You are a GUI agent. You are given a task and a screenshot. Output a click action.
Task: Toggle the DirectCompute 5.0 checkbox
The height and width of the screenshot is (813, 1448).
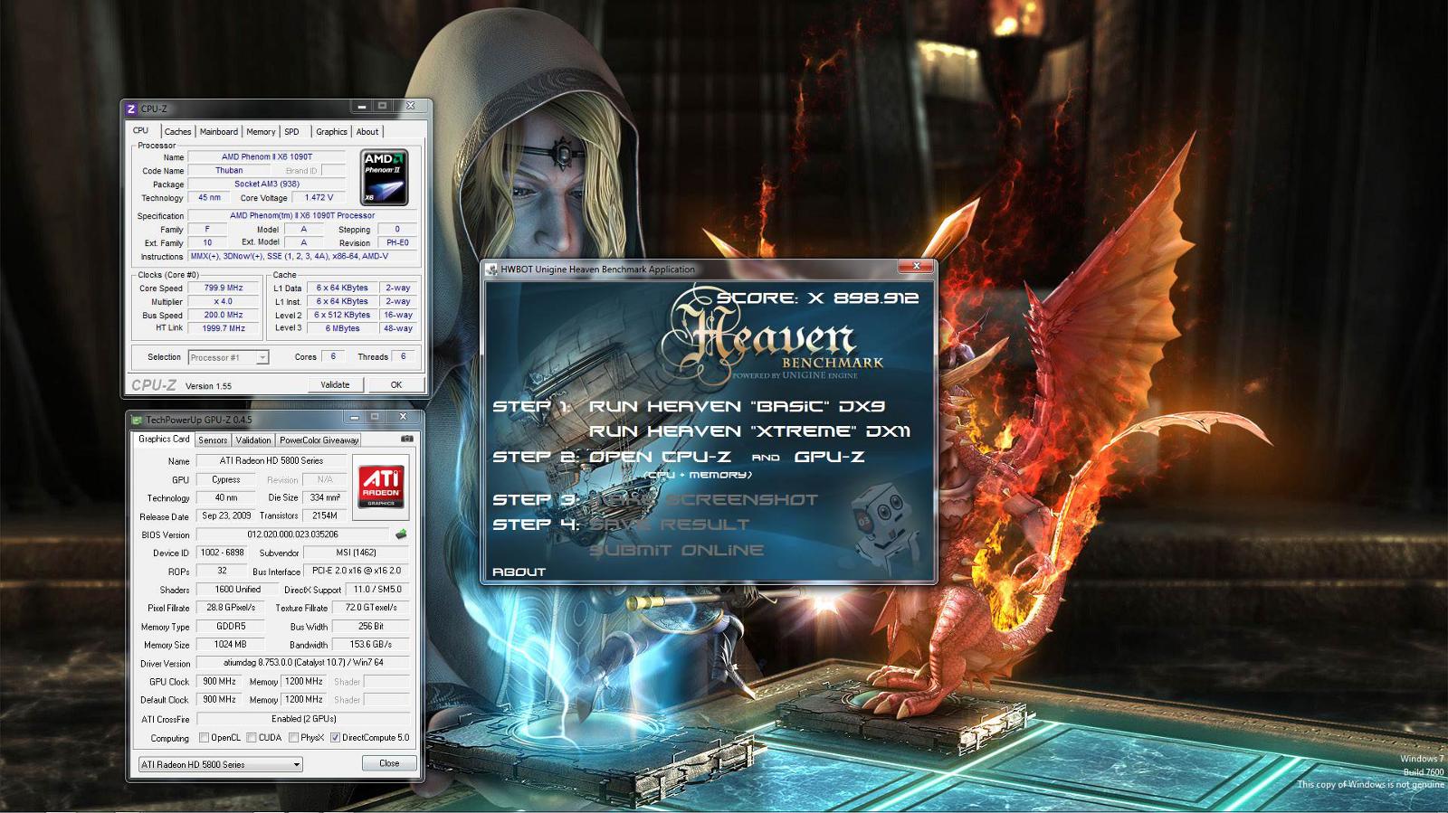click(335, 738)
